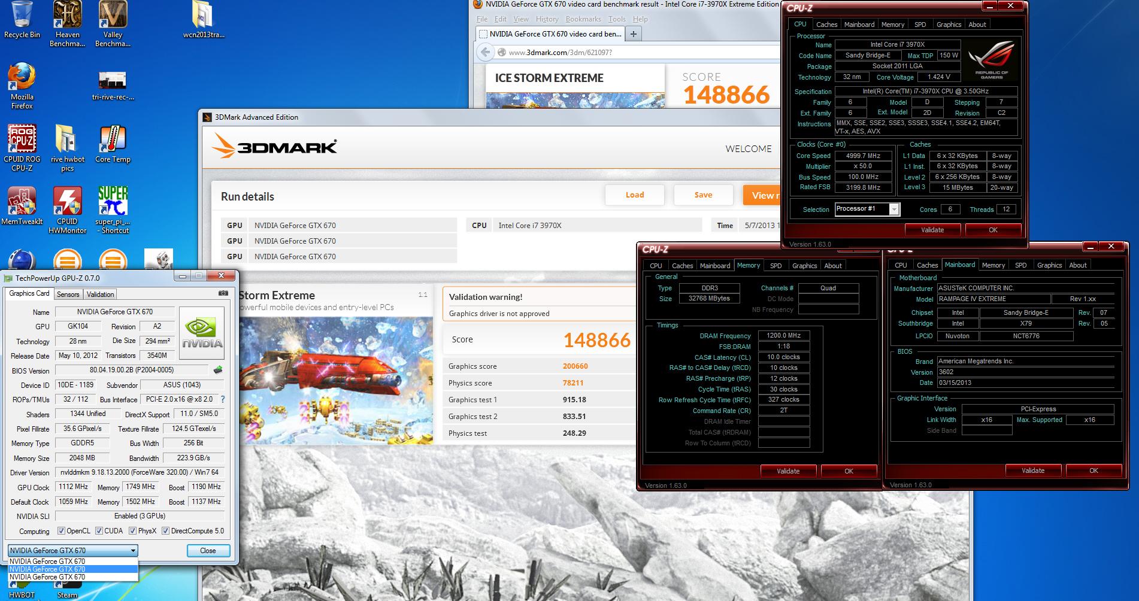Click the GPU-Z screenshot camera icon
This screenshot has height=601, width=1139.
tap(223, 293)
